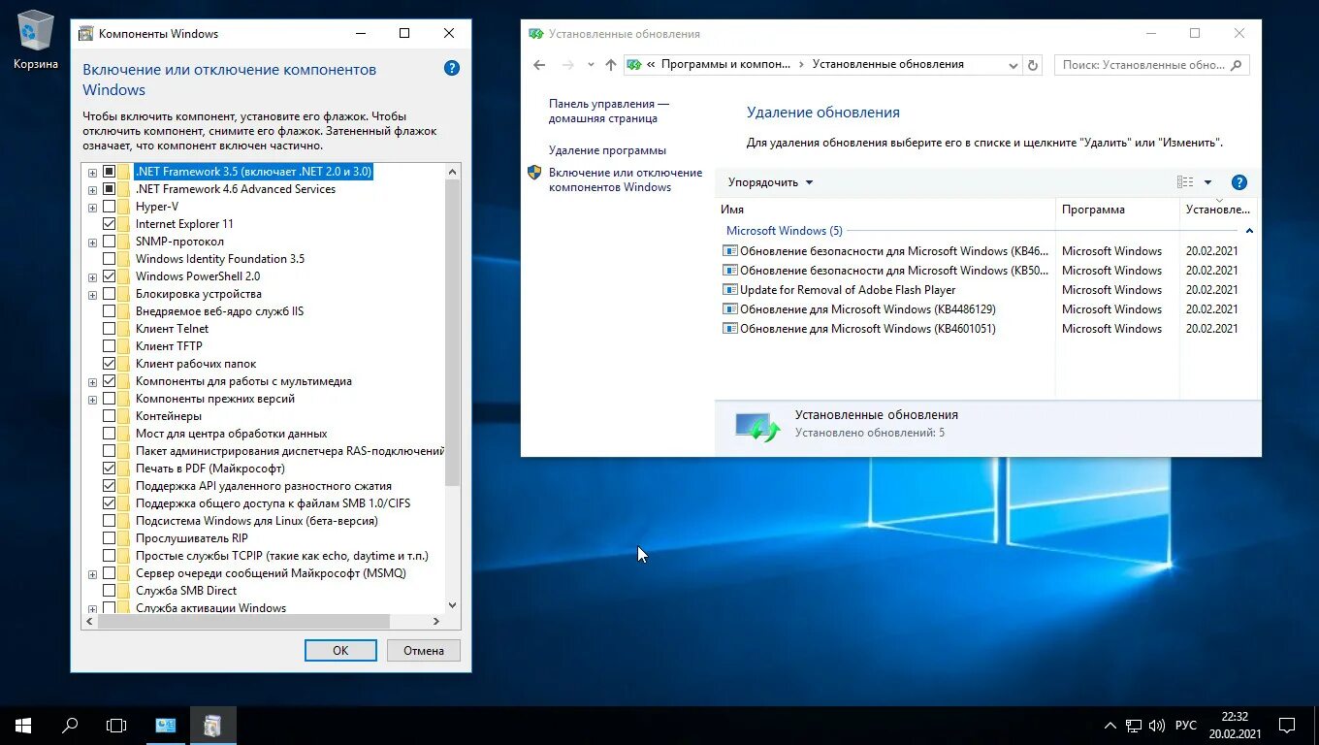
Task: Sort updates by Программа column
Action: 1117,210
